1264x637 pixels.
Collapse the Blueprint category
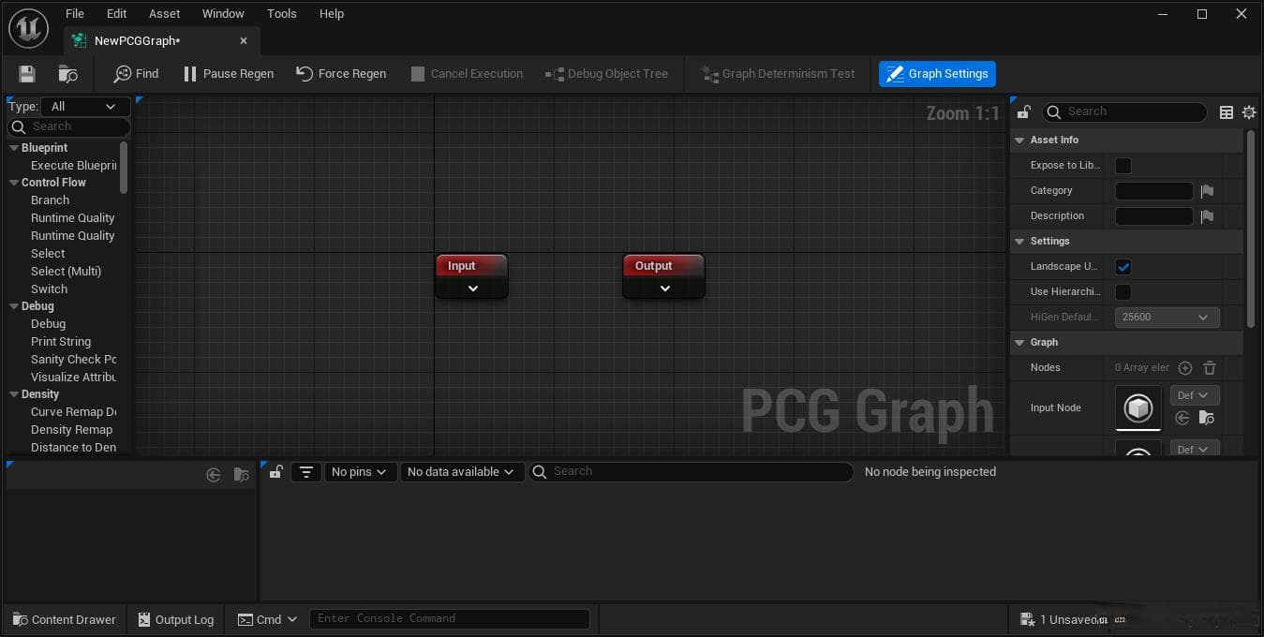click(14, 148)
